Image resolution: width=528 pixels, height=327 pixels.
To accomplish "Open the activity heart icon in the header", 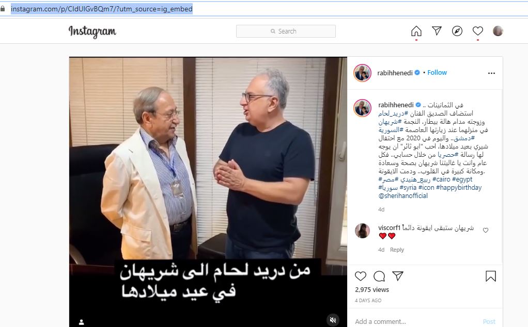I will point(477,31).
